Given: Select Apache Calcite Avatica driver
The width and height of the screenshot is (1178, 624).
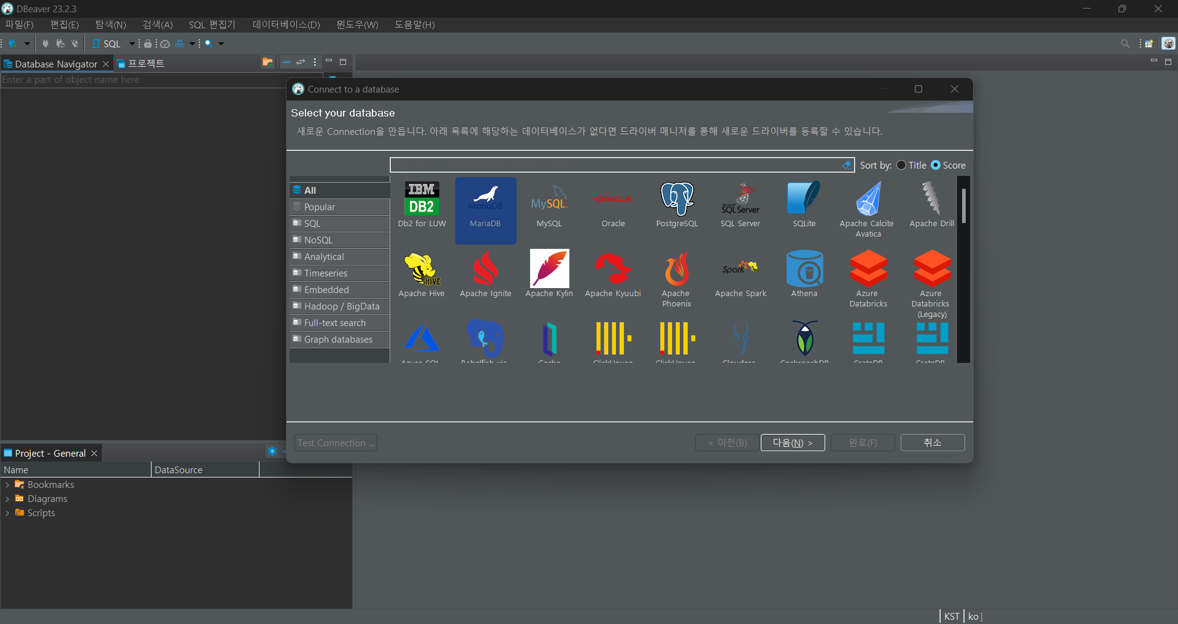Looking at the screenshot, I should (868, 209).
